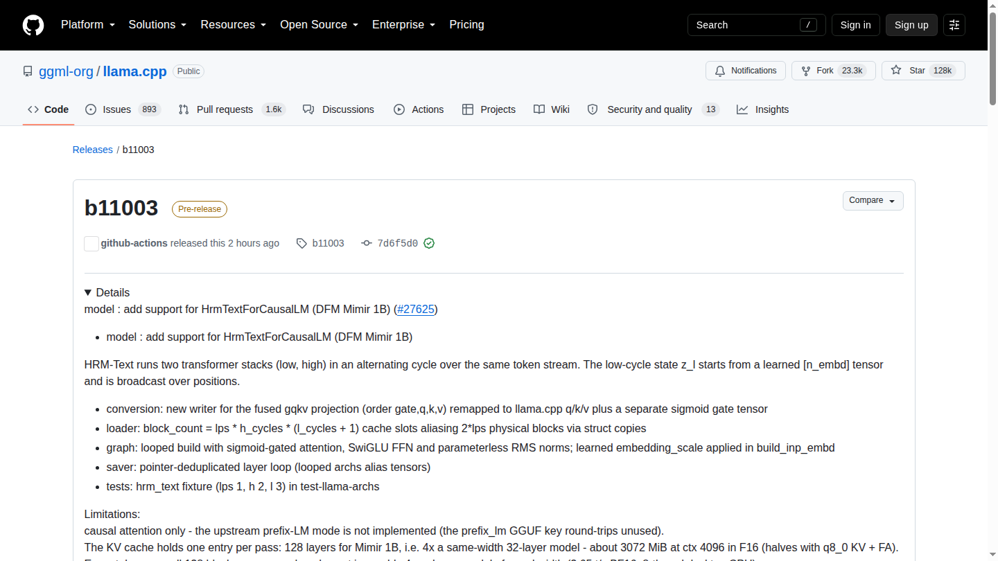Viewport: 998px width, 561px height.
Task: Click the Sign in button
Action: tap(855, 25)
